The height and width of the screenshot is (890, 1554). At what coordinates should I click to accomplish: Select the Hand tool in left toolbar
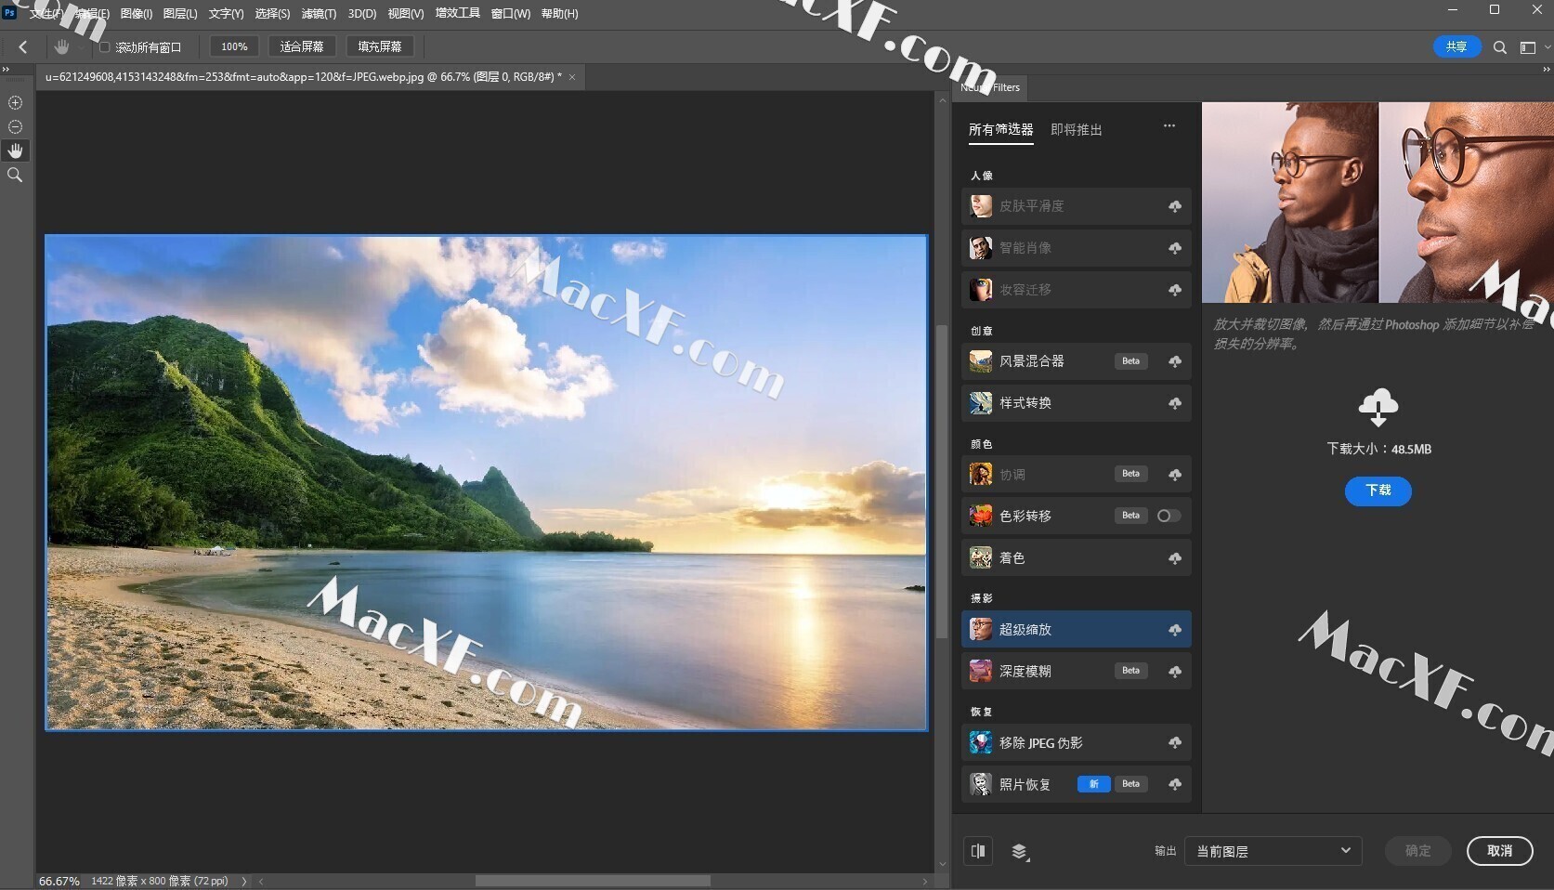[x=15, y=151]
